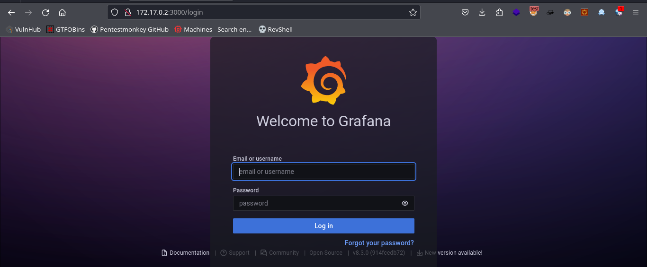Viewport: 647px width, 267px height.
Task: Open the Open Source footer link
Action: pos(326,253)
